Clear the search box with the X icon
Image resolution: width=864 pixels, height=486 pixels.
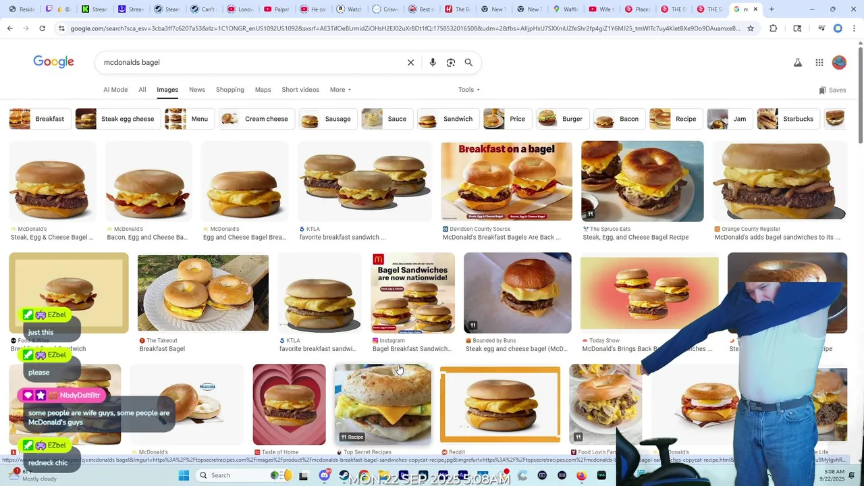(x=410, y=63)
